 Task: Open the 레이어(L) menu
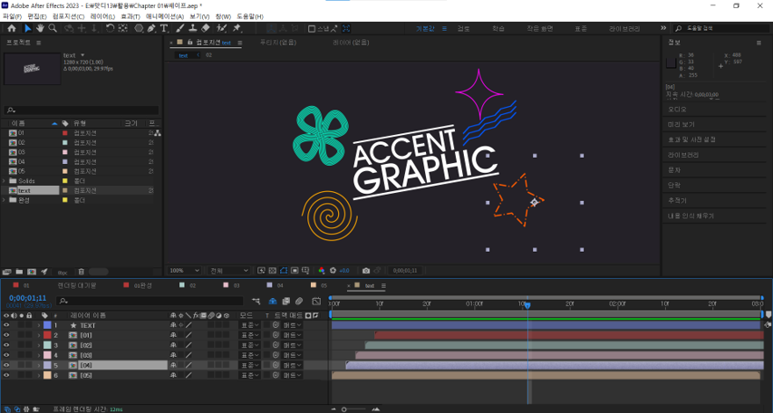(102, 16)
